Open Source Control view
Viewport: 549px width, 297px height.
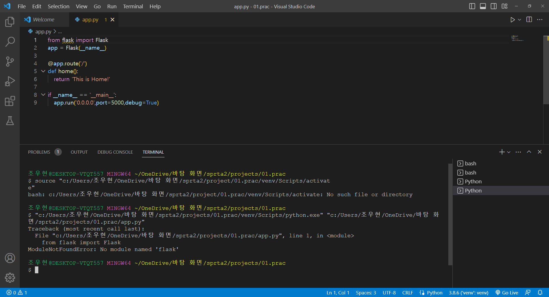pyautogui.click(x=10, y=61)
